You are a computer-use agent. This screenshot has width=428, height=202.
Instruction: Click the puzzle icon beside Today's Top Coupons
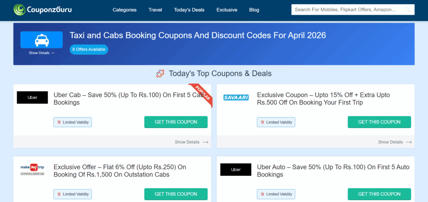(160, 74)
